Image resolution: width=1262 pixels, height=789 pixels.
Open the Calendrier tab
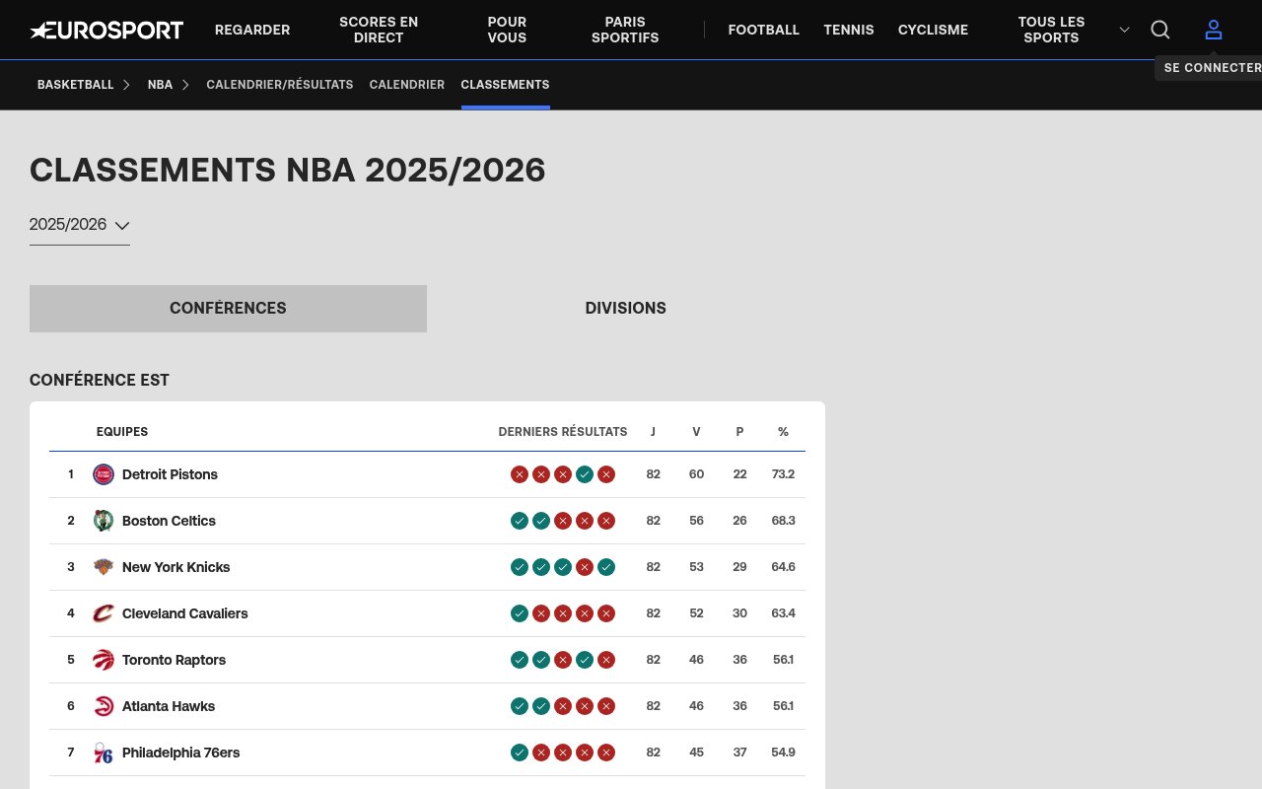(x=407, y=85)
